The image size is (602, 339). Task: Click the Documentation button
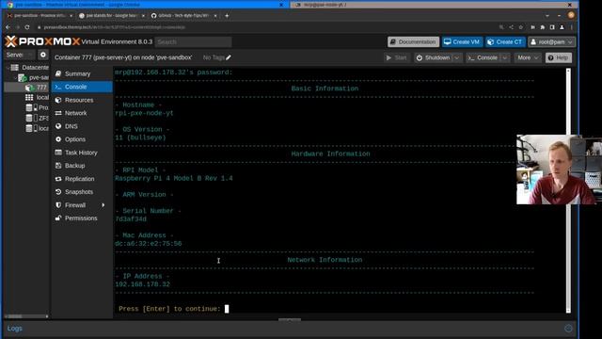tap(413, 41)
